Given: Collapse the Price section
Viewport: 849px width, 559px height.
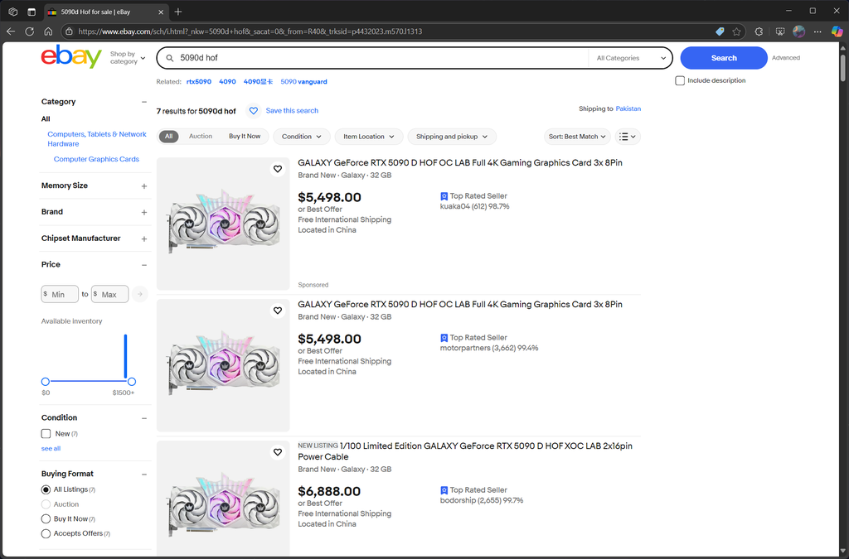Looking at the screenshot, I should coord(144,265).
